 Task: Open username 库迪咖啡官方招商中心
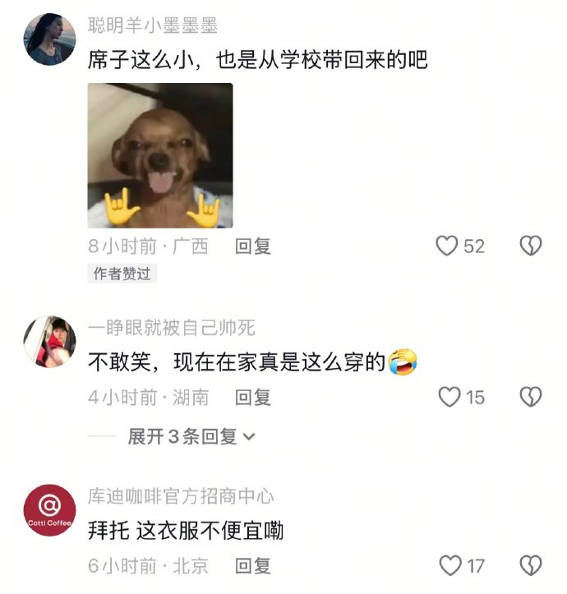click(181, 496)
